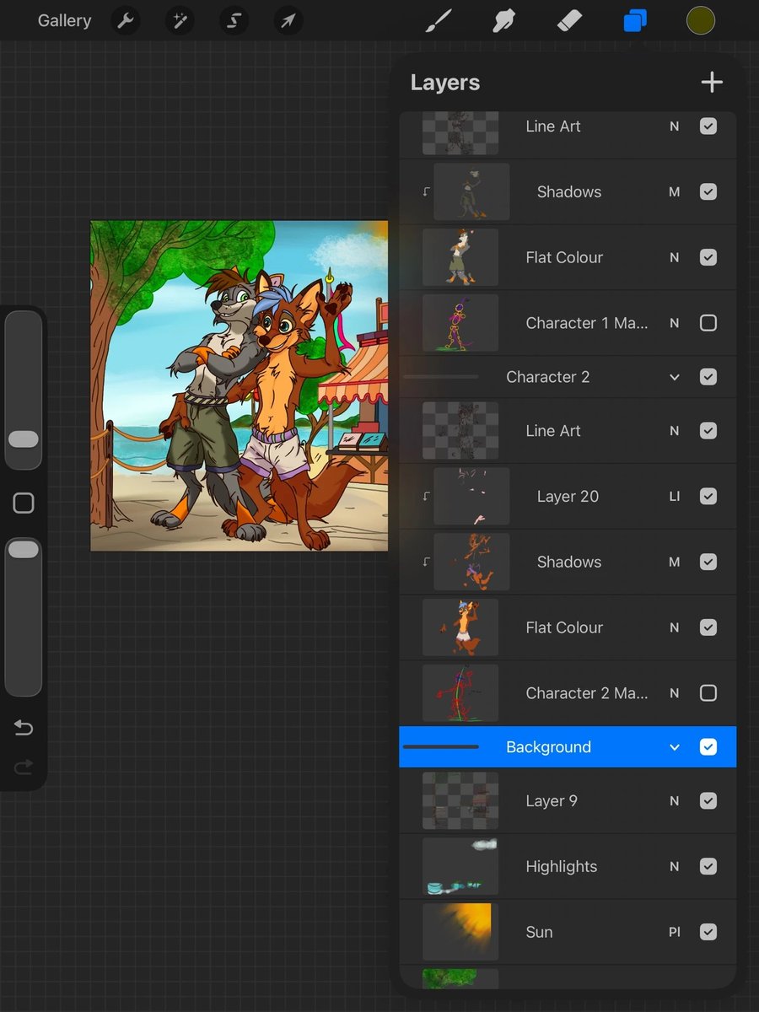
Task: Collapse the Background group chevron
Action: tap(675, 747)
